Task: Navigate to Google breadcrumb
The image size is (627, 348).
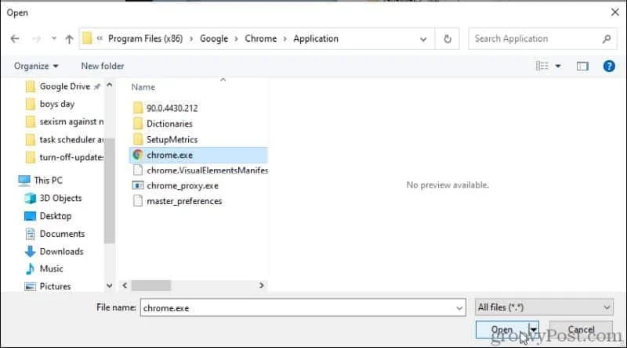Action: pyautogui.click(x=214, y=39)
